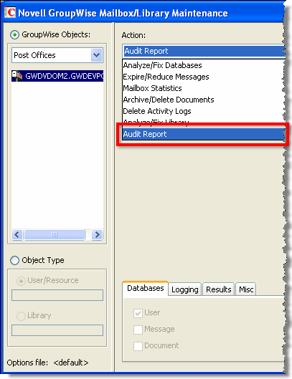Select Analyze/Fix Databases from the action list

click(203, 65)
